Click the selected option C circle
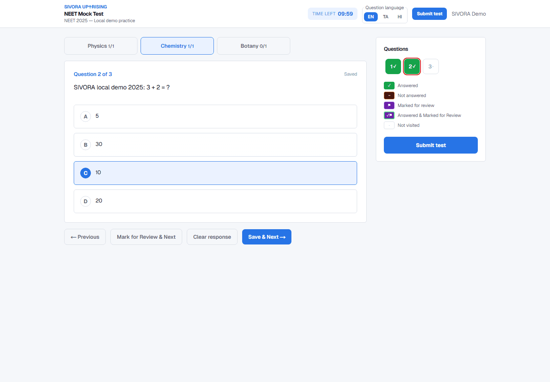The height and width of the screenshot is (382, 550). [x=86, y=173]
